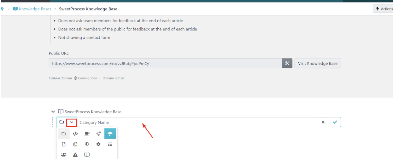Choose the code brackets icon in picker
The width and height of the screenshot is (393, 165).
[x=75, y=134]
